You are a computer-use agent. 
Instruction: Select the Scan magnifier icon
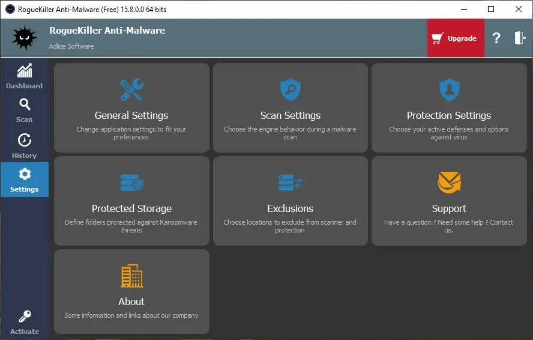coord(25,105)
